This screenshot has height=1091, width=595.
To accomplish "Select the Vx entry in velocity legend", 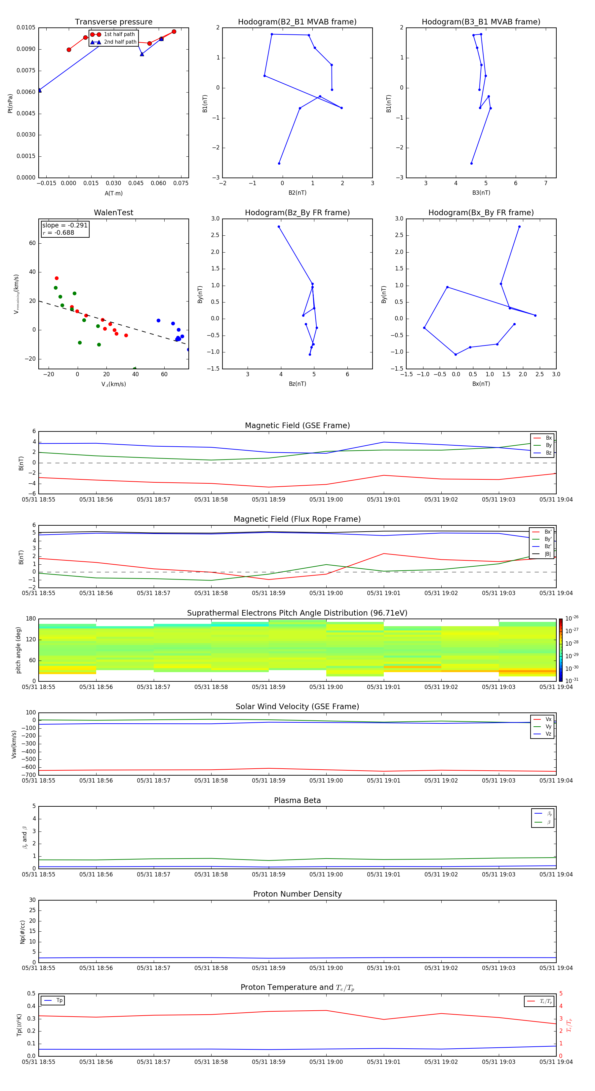I will (542, 720).
